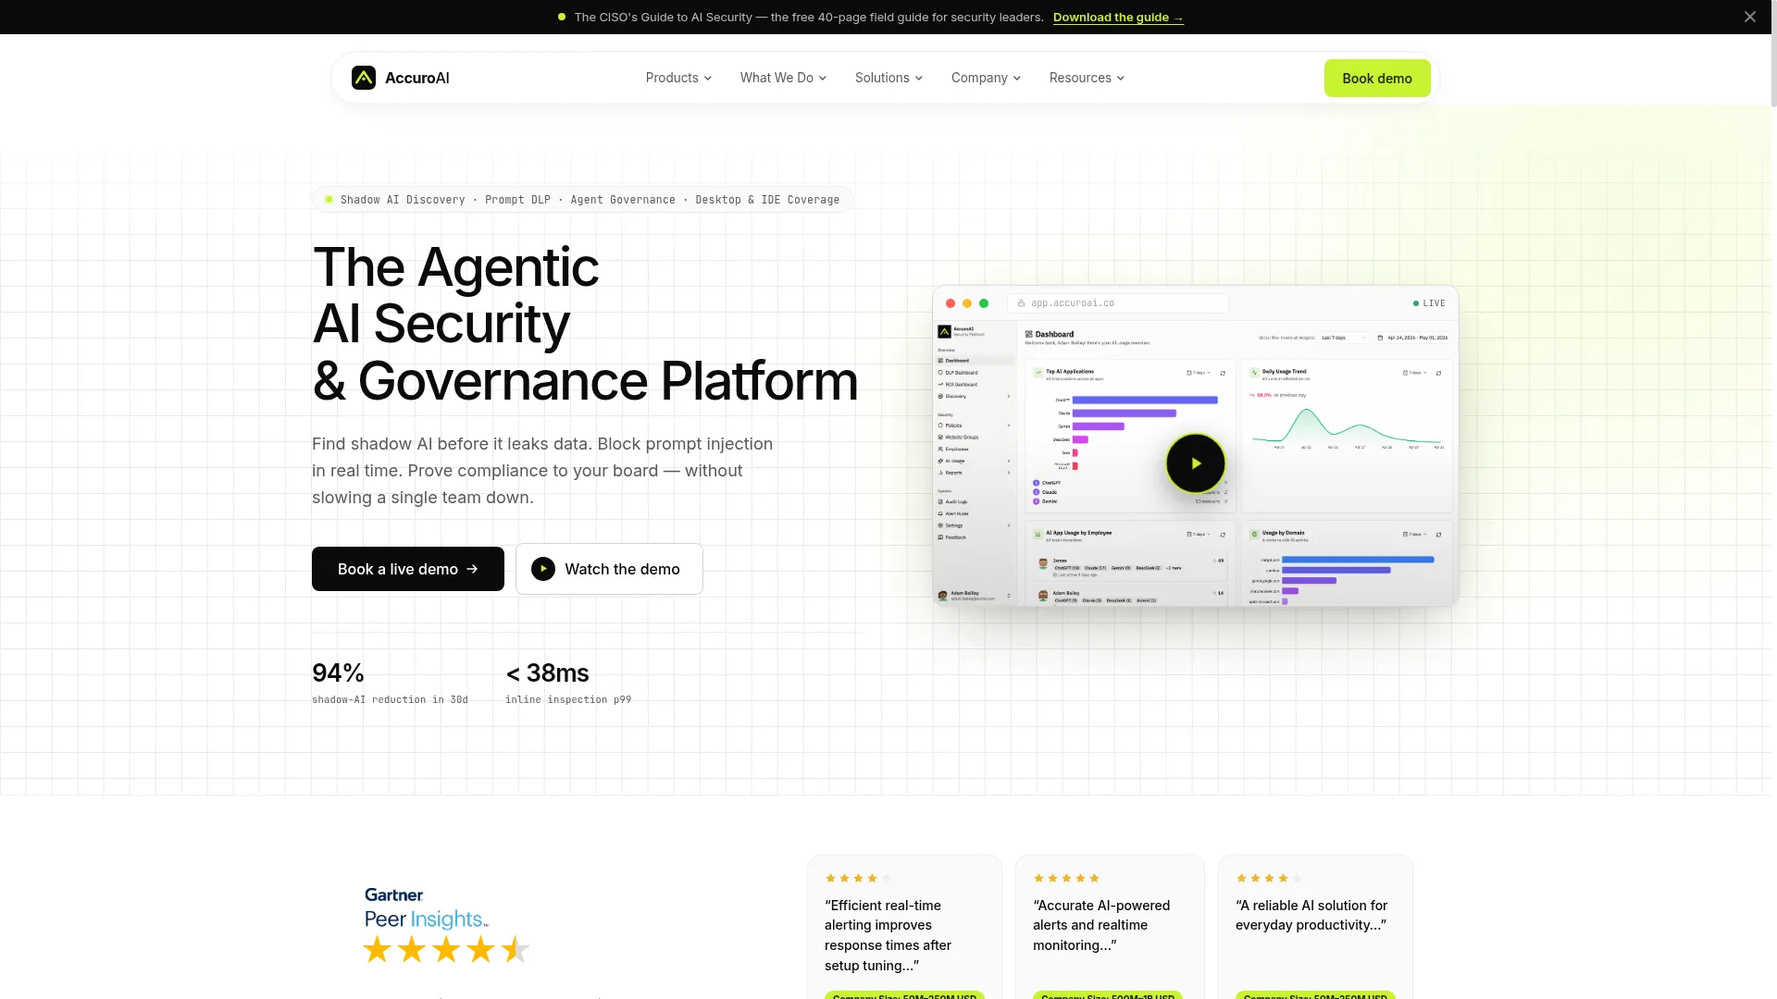Click the Daily Usage Trend chart
The width and height of the screenshot is (1777, 999).
(1347, 437)
